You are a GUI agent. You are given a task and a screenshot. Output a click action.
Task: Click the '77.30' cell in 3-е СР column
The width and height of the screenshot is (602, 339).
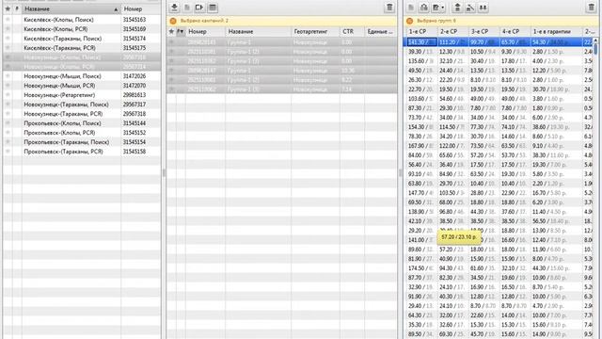click(x=484, y=127)
